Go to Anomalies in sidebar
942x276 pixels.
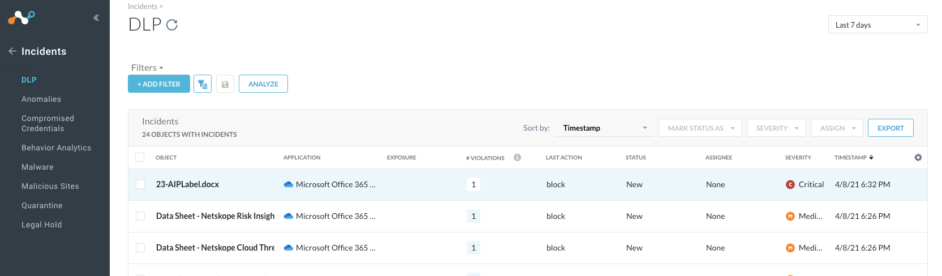[41, 99]
